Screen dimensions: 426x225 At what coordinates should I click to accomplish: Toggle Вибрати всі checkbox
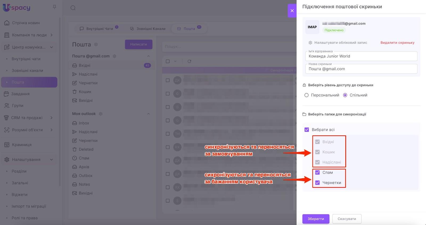[307, 130]
